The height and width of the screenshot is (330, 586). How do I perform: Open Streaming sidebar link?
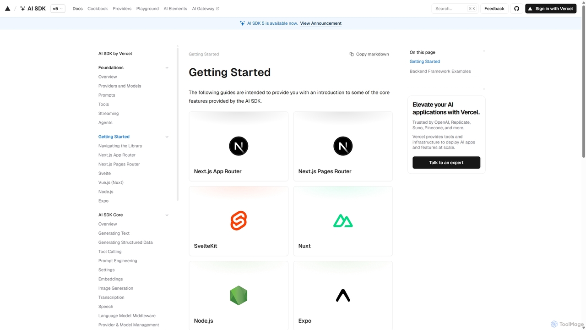click(109, 114)
